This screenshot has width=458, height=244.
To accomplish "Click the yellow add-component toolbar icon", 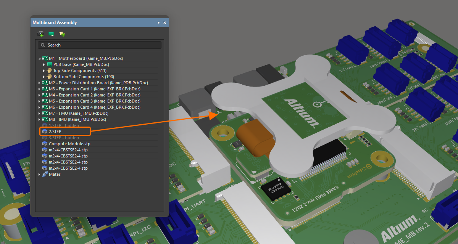I will coord(62,34).
